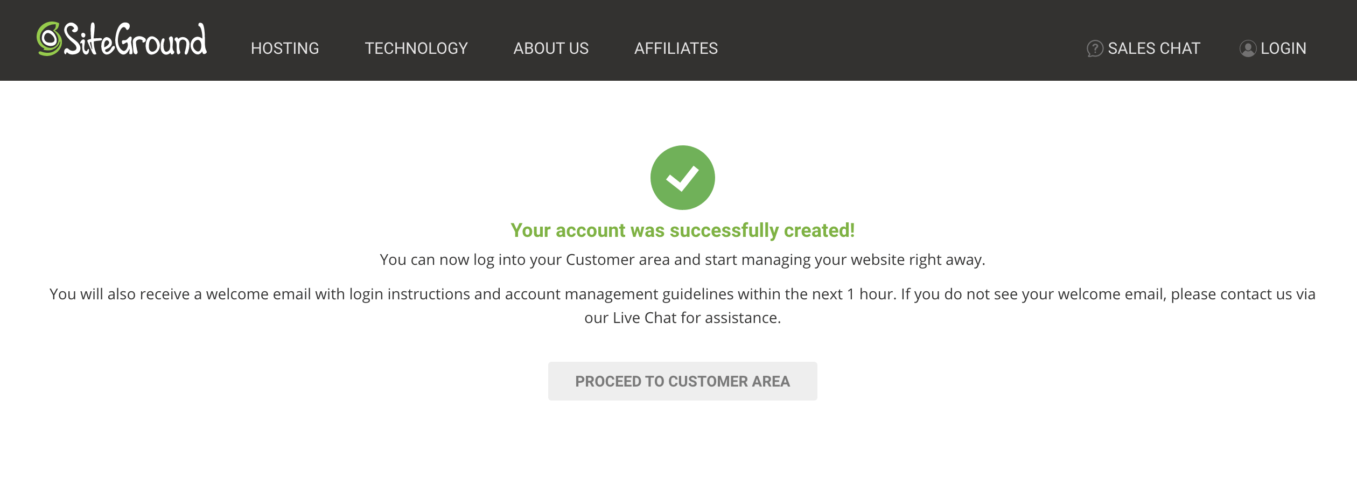The image size is (1357, 477).
Task: Click the user avatar icon beside LOGIN
Action: tap(1248, 48)
